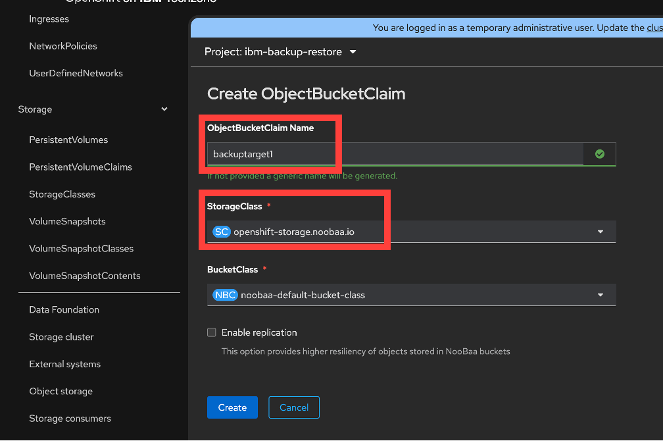
Task: Click the NBC badge in BucketClass field
Action: [224, 295]
